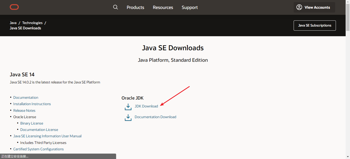Click the Java SE Downloads breadcrumb
Screen dimensions: 350x159
tap(25, 28)
